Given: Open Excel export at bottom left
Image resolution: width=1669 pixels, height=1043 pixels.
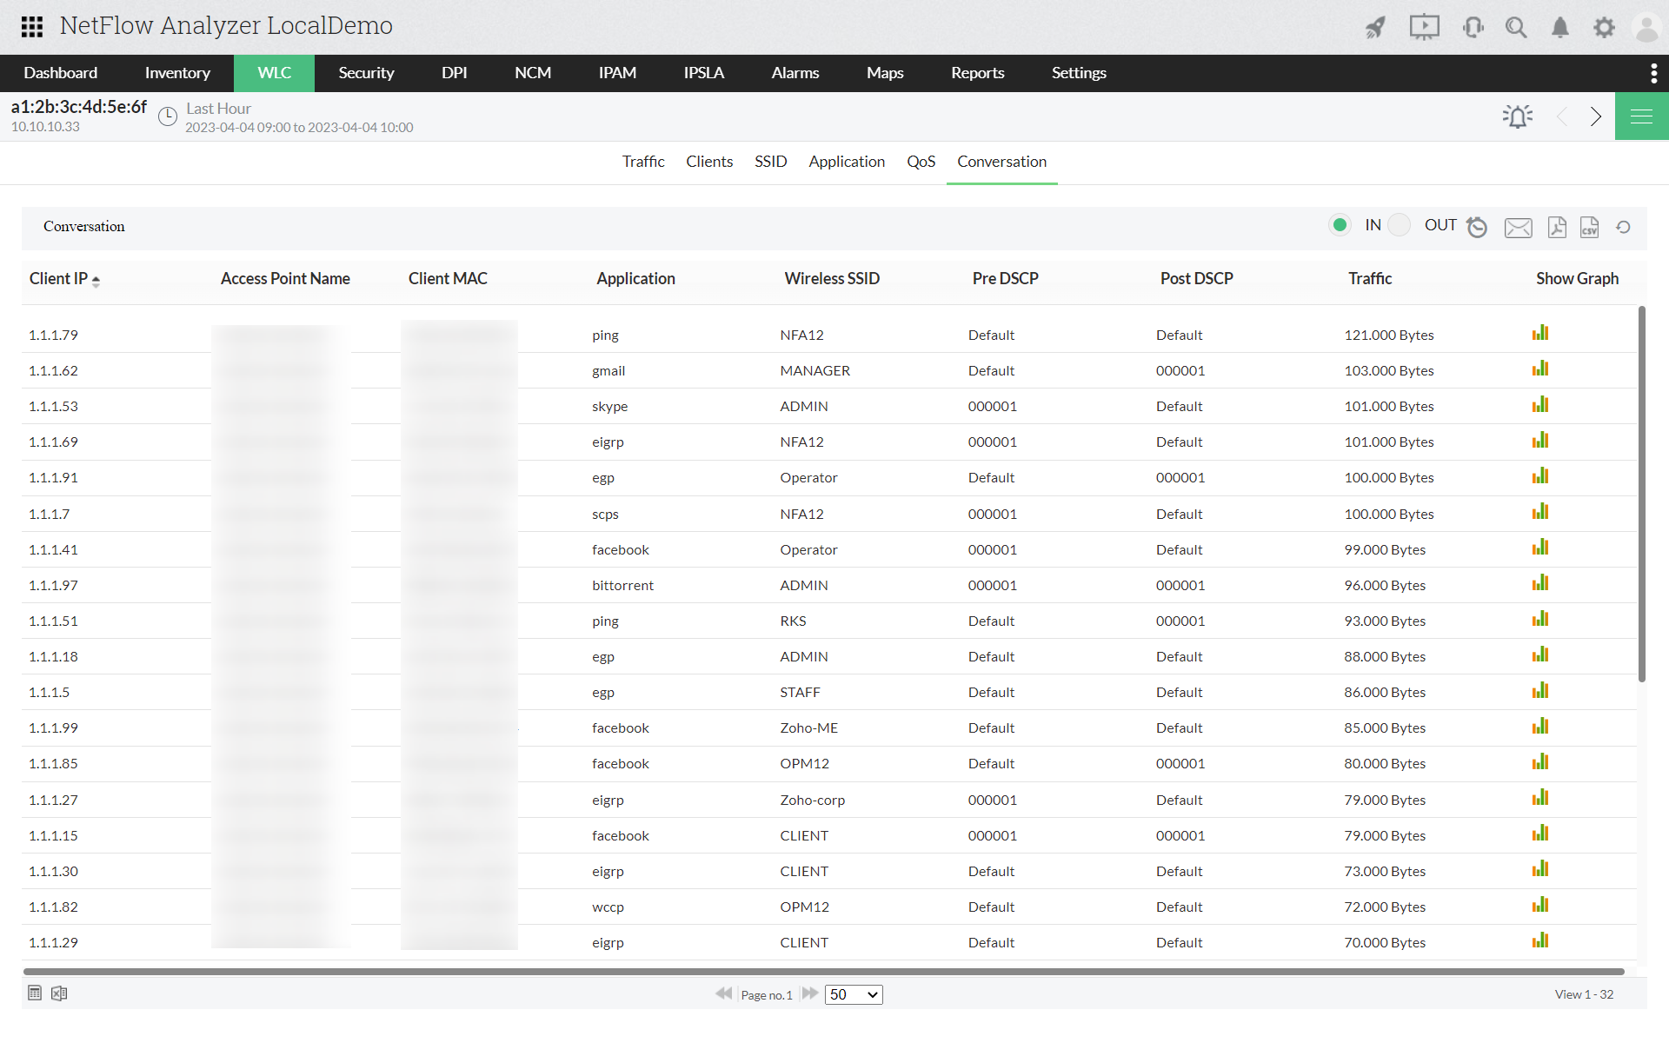Looking at the screenshot, I should pyautogui.click(x=58, y=993).
